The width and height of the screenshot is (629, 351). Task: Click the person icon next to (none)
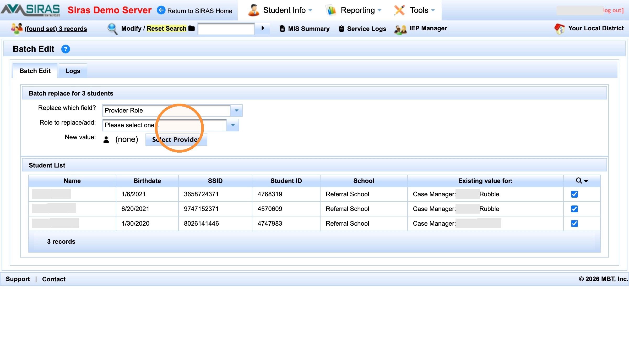coord(106,140)
